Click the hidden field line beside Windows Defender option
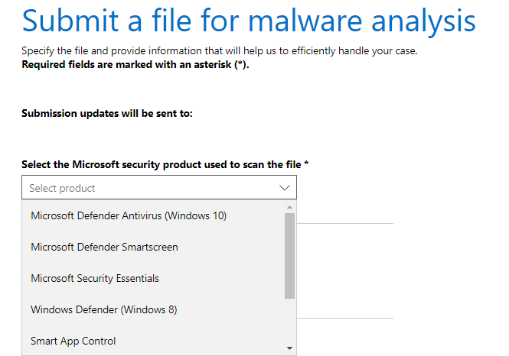This screenshot has width=509, height=356. 344,318
